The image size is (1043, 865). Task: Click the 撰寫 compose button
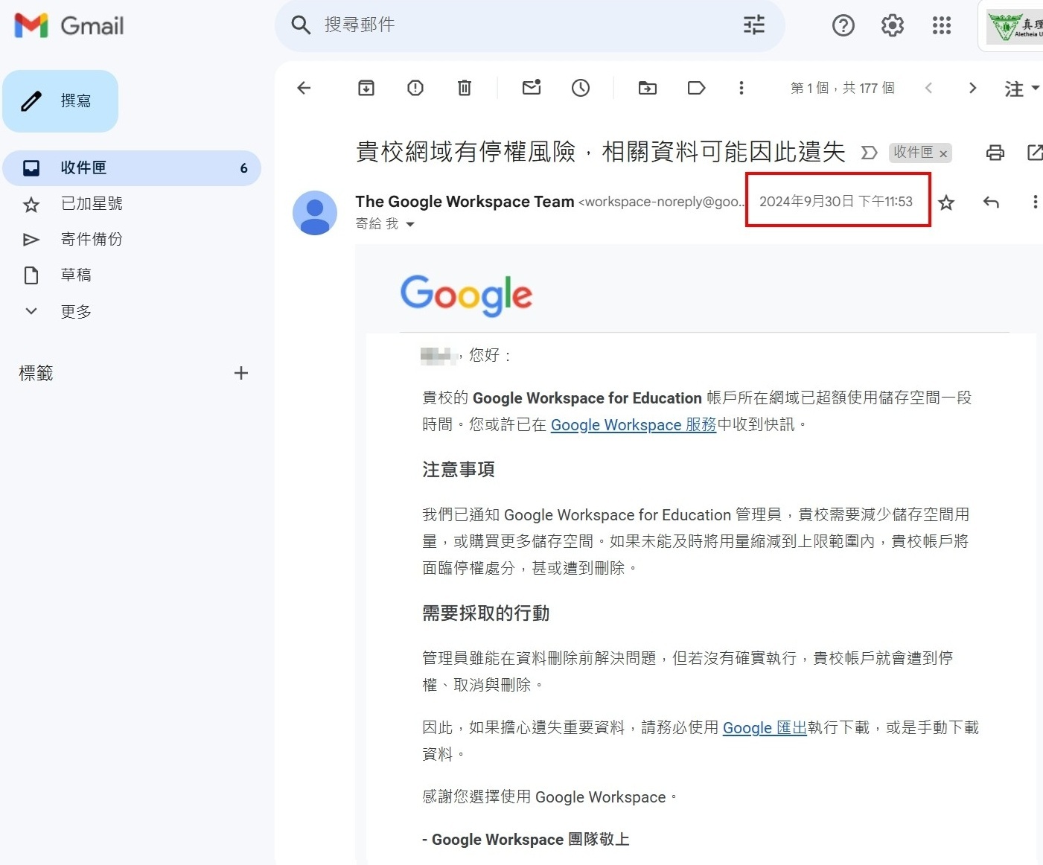point(60,101)
